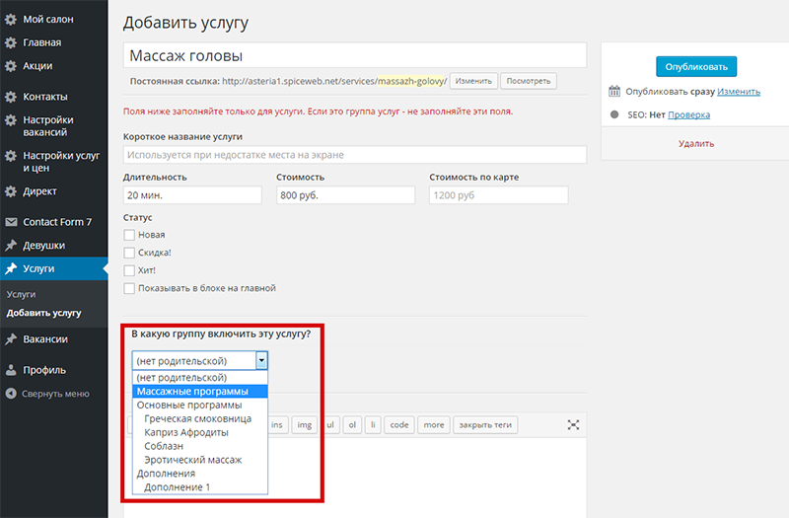Click the calendar icon near Опубликовать сразу
The width and height of the screenshot is (789, 518).
point(614,91)
